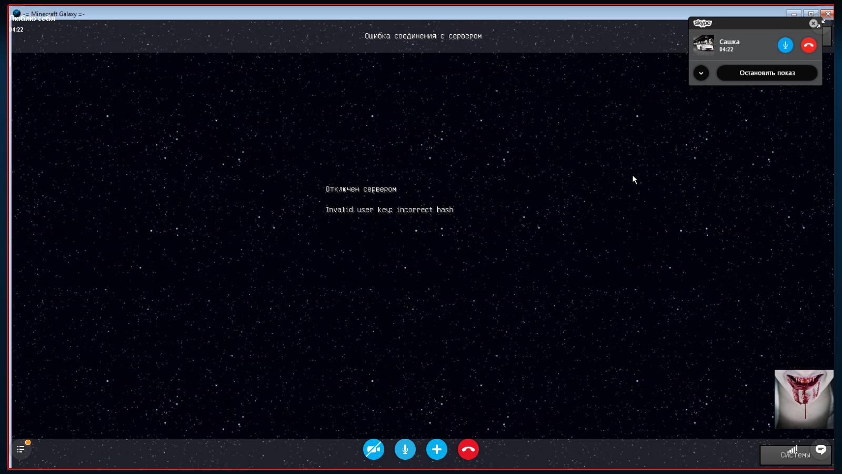Click the expand arrows icon in Skype panel
The width and height of the screenshot is (842, 474).
[x=821, y=23]
